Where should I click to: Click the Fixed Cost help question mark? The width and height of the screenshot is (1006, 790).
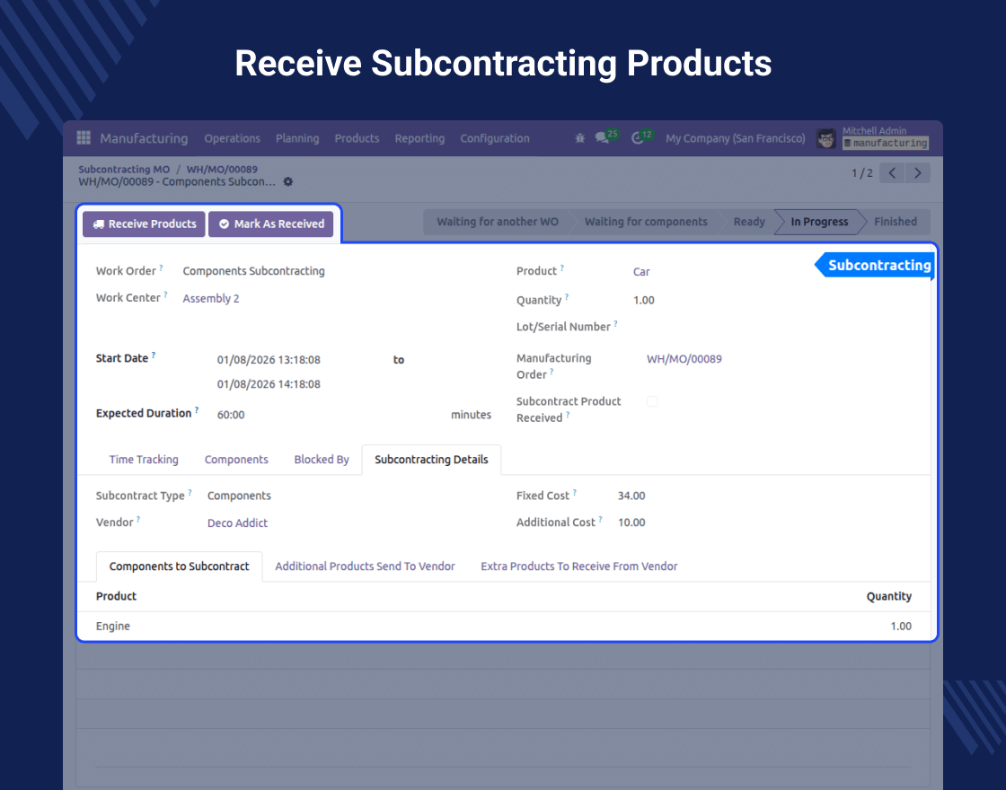575,493
